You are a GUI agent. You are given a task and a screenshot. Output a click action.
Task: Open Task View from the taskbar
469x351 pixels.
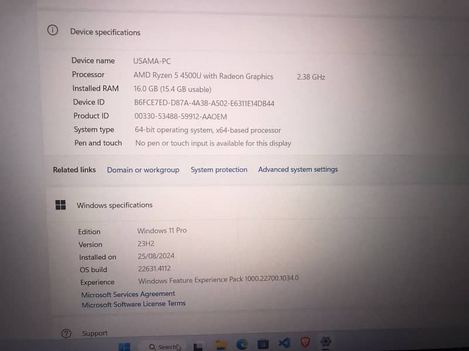198,346
